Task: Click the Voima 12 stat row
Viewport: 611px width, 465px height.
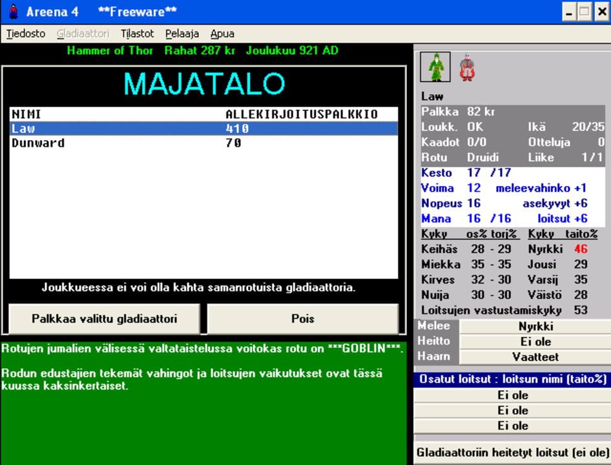Action: point(512,188)
